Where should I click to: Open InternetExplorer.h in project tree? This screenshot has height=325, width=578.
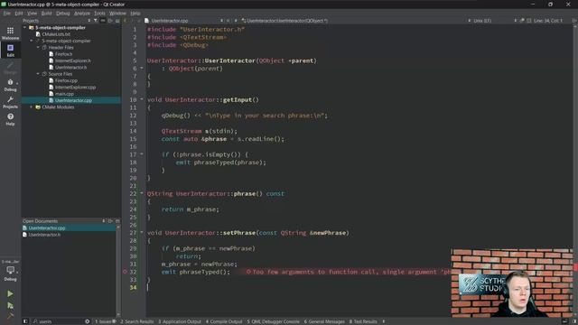pos(72,60)
